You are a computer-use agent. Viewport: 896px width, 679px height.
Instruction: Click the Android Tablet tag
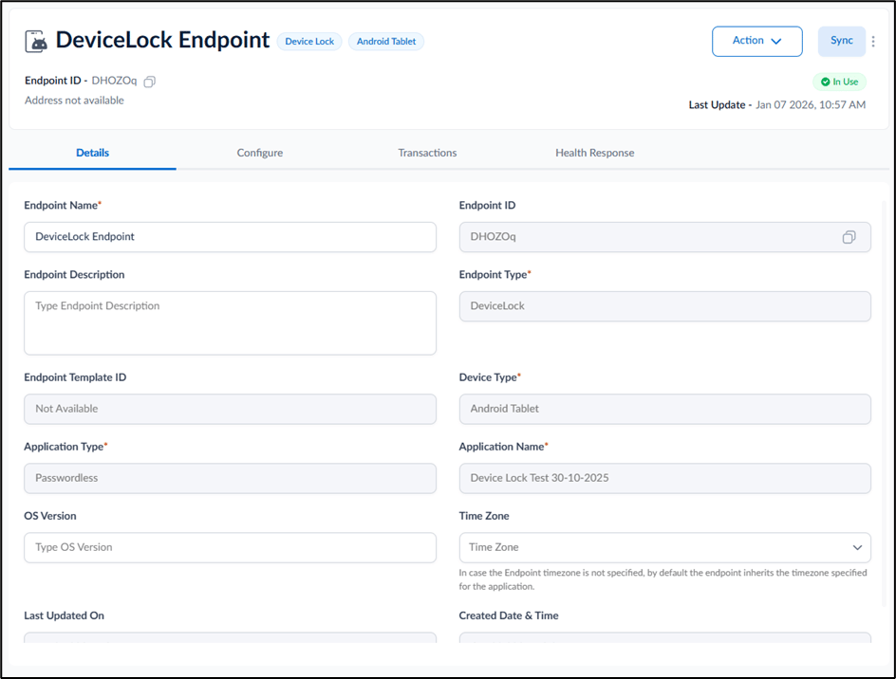click(386, 42)
